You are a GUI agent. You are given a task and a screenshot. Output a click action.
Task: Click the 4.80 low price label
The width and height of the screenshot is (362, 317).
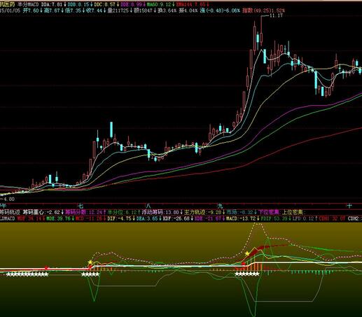[x=8, y=199]
